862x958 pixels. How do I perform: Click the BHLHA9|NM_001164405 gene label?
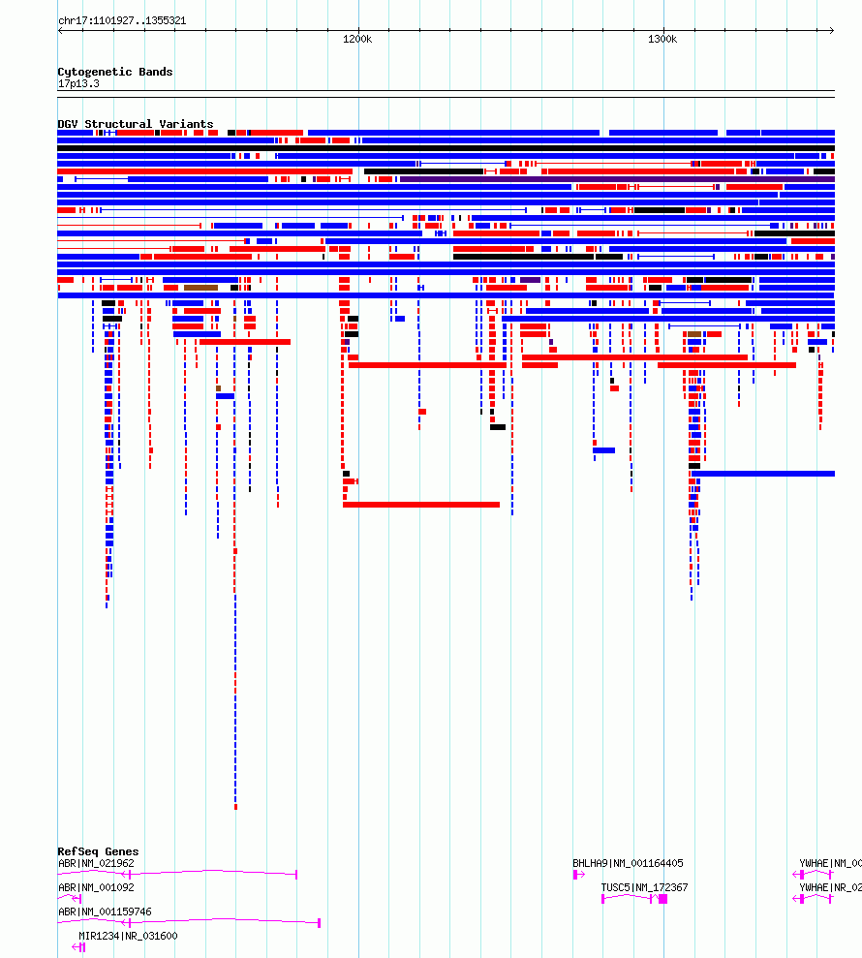pos(628,863)
